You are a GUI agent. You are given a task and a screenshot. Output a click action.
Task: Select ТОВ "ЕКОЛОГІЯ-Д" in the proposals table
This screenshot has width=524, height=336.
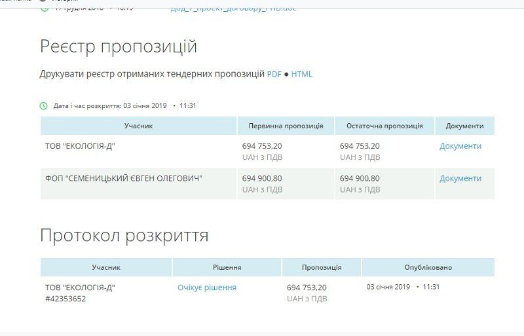click(80, 146)
